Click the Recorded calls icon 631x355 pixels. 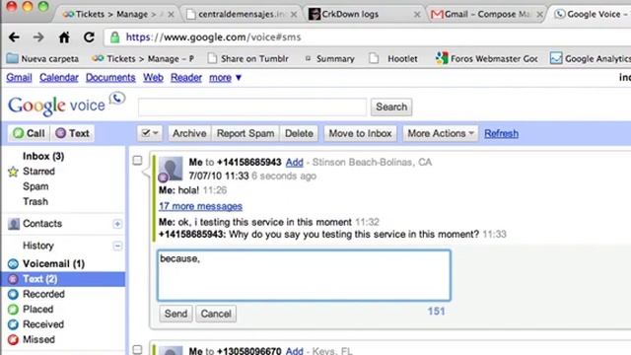click(x=13, y=294)
